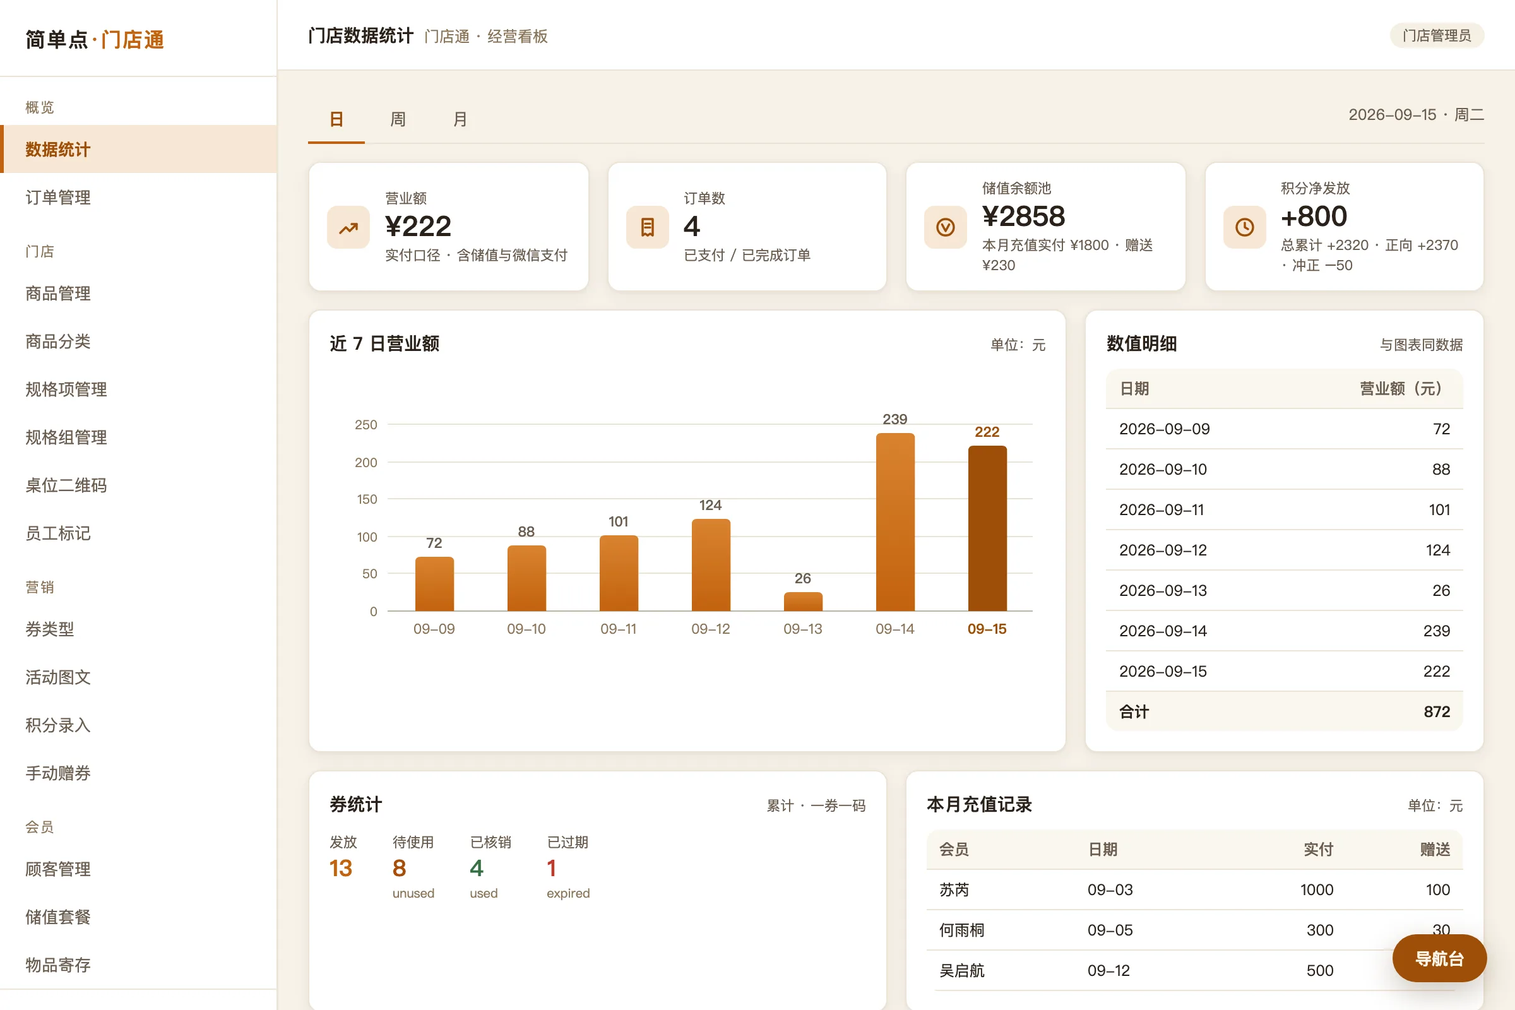The width and height of the screenshot is (1515, 1010).
Task: Open 物品寄存 sidebar item
Action: pos(138,965)
